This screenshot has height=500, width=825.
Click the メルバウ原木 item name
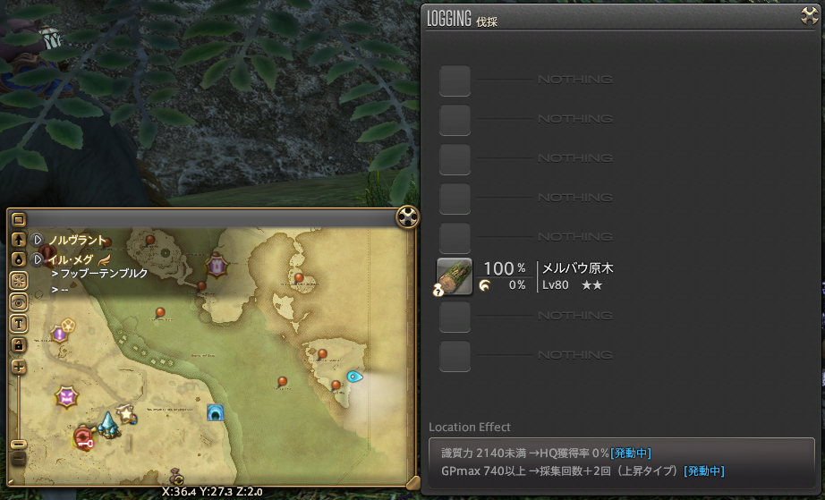(x=578, y=268)
